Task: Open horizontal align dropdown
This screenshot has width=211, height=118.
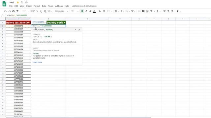Action: coord(116,11)
